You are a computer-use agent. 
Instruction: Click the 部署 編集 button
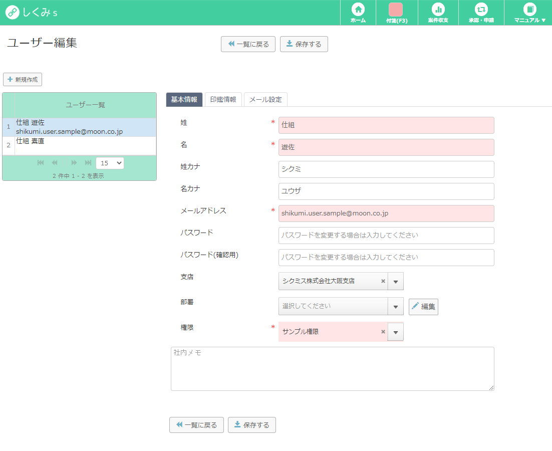tap(423, 307)
